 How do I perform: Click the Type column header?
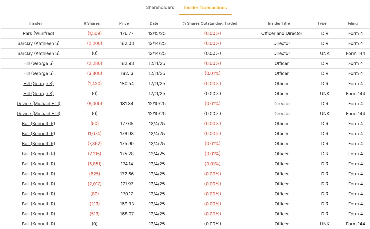(x=322, y=23)
